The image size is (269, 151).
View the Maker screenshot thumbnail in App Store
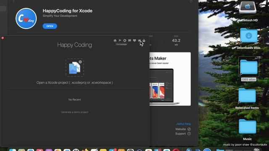coord(170,79)
